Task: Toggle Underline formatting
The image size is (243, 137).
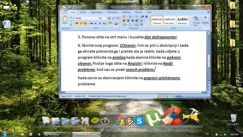Action: pos(85,24)
